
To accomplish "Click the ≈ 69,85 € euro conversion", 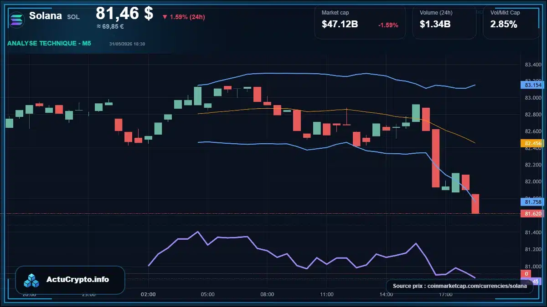I will pyautogui.click(x=110, y=26).
